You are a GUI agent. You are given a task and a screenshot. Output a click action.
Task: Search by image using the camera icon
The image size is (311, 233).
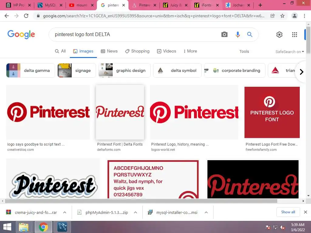pyautogui.click(x=224, y=35)
